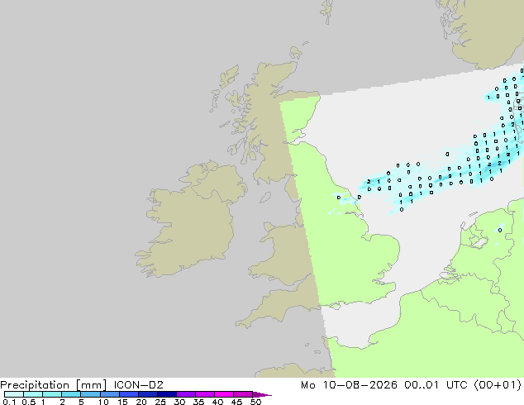The image size is (524, 405).
Task: Pick the magenta 40 to 45 legend swatch
Action: pos(224,394)
